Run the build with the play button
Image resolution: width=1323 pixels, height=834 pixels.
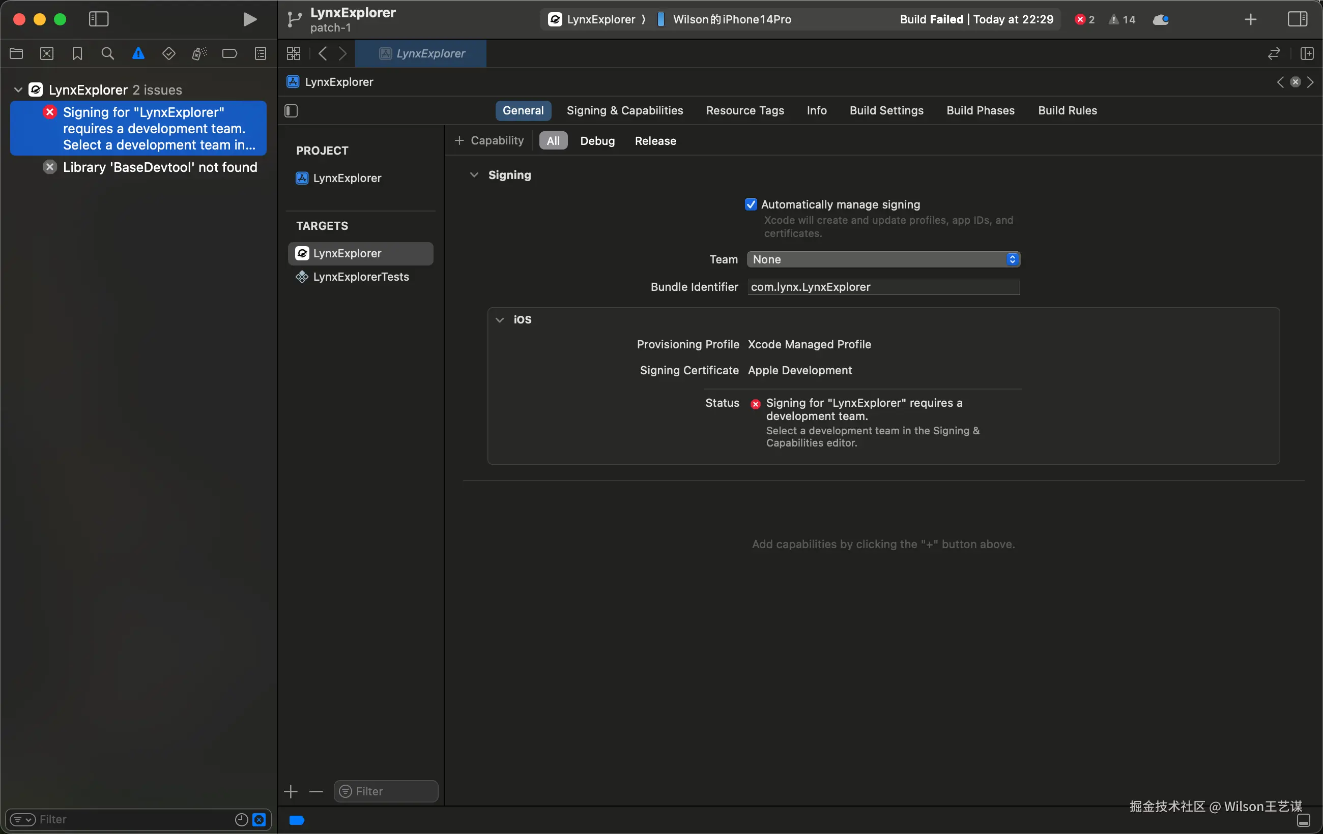pos(249,19)
